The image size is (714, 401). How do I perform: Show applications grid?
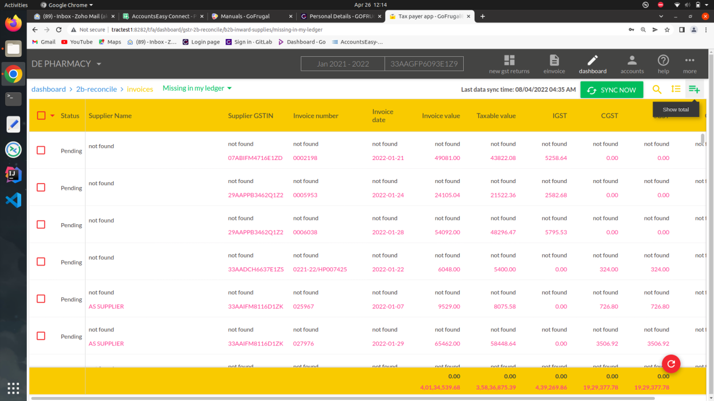[x=13, y=387]
